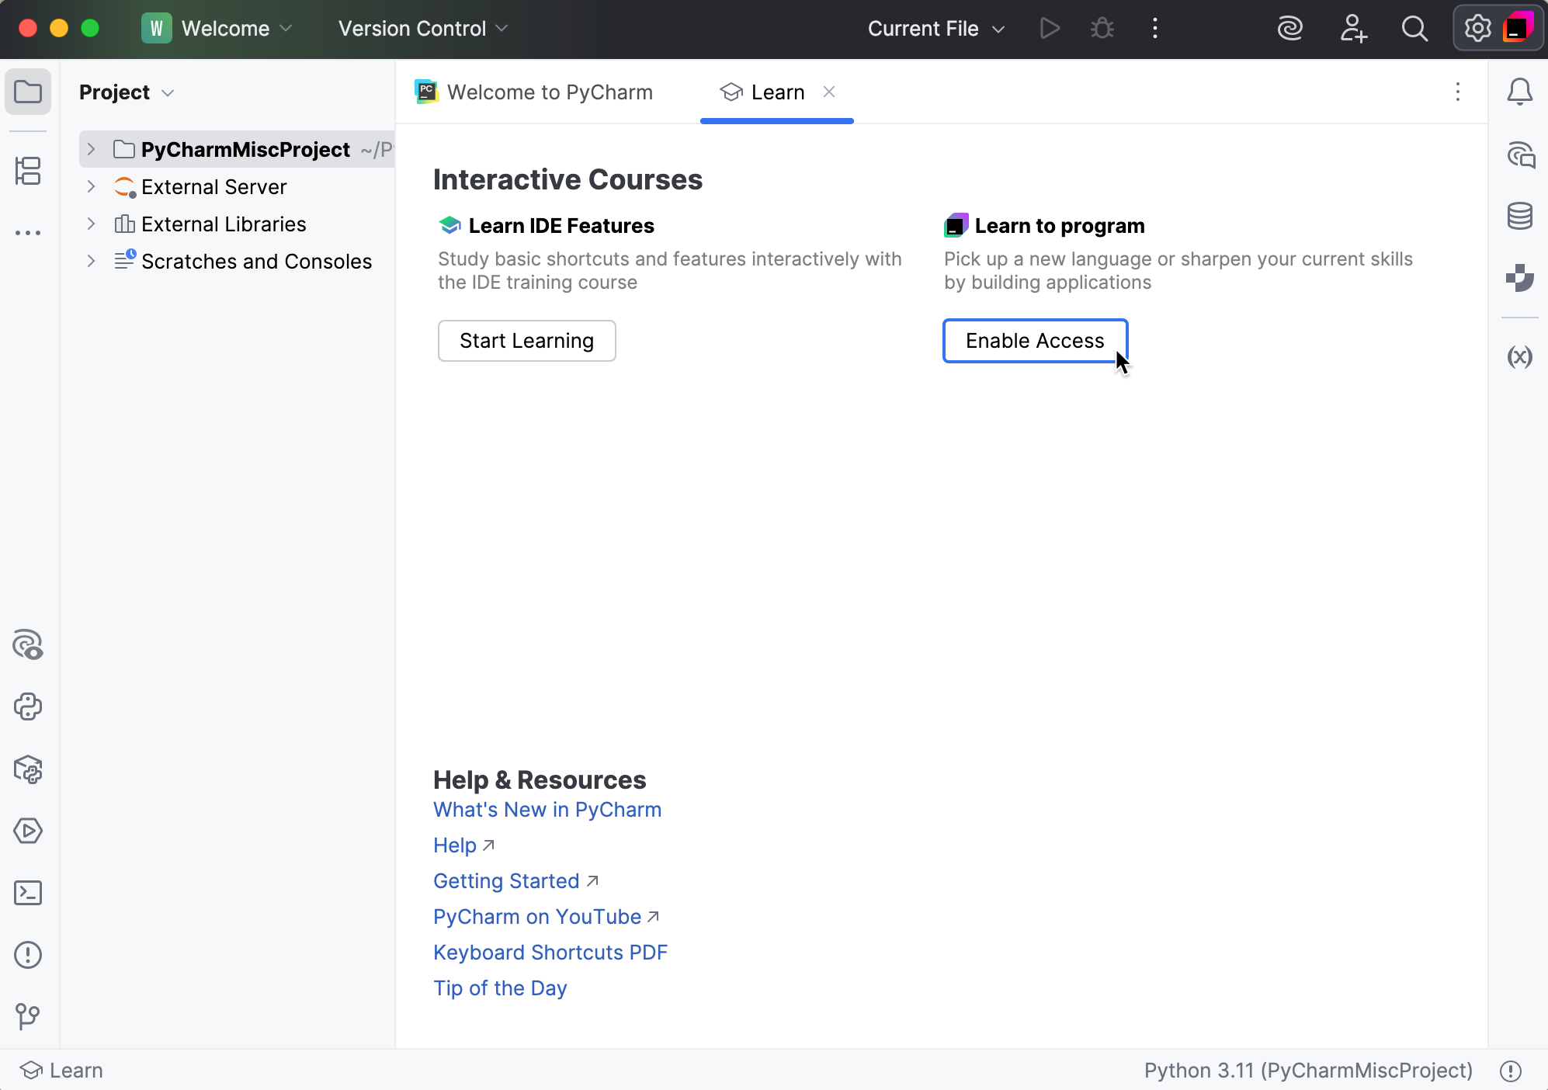Screen dimensions: 1548x1090
Task: Open the Keyboard Shortcuts PDF link
Action: point(550,953)
